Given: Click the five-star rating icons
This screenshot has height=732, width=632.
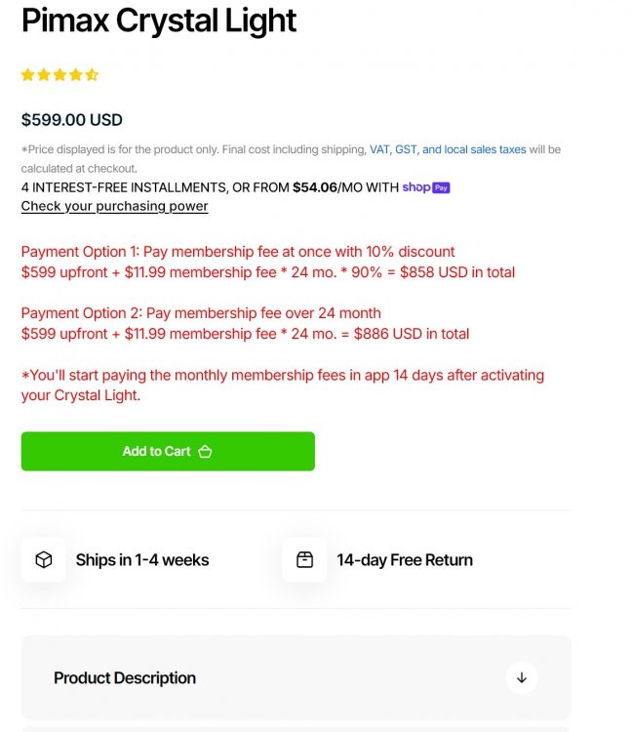Looking at the screenshot, I should (59, 75).
